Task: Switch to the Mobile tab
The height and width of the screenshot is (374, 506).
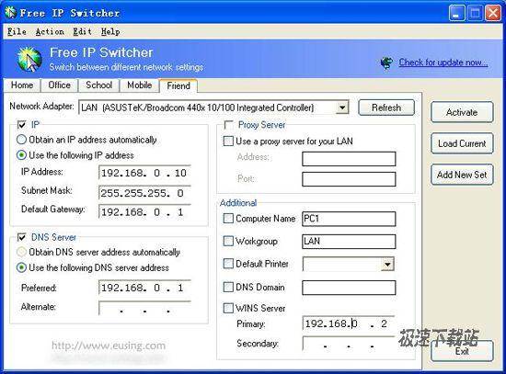Action: tap(140, 85)
